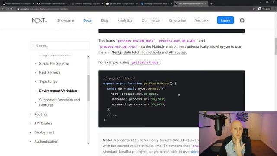This screenshot has height=156, width=277.
Task: Open Showcase in the top navigation
Action: (x=65, y=20)
